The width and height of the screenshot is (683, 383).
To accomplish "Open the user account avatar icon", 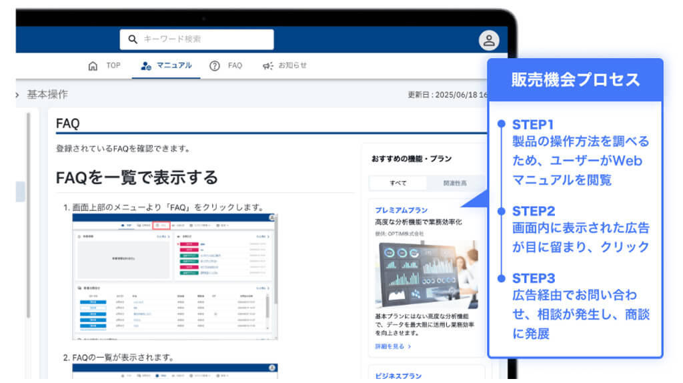I will point(489,41).
